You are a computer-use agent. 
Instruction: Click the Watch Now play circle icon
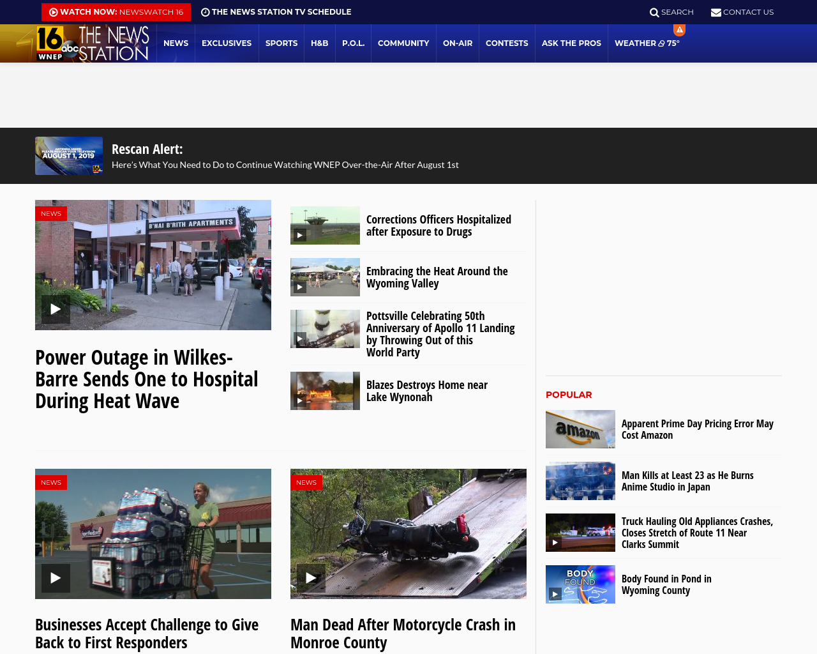(x=54, y=12)
